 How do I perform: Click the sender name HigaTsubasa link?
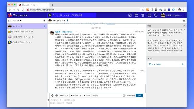(64, 32)
